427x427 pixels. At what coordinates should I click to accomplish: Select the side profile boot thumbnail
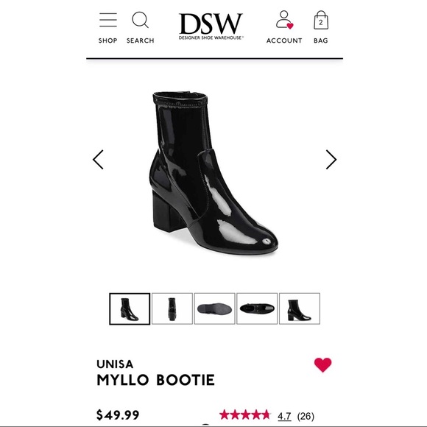pyautogui.click(x=300, y=308)
